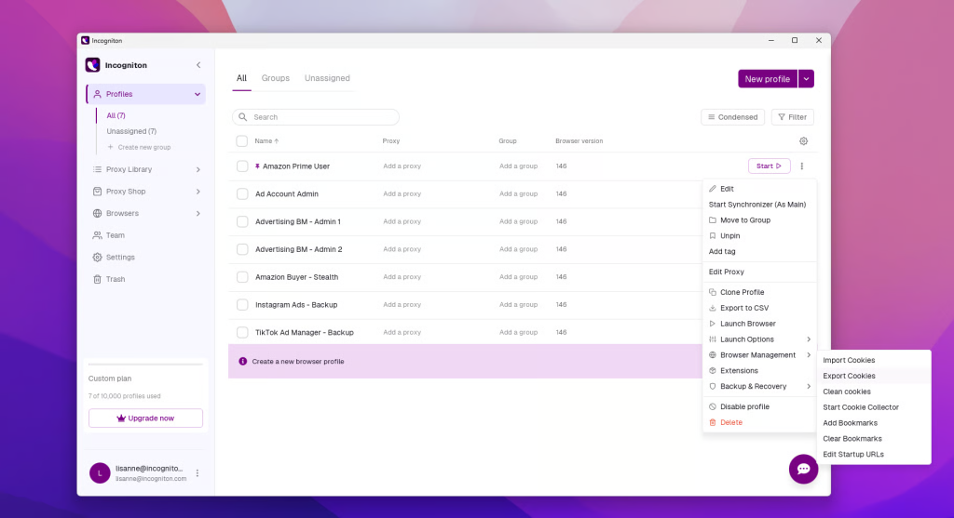Image resolution: width=954 pixels, height=518 pixels.
Task: Click the Settings gear icon in the sidebar
Action: pos(97,257)
